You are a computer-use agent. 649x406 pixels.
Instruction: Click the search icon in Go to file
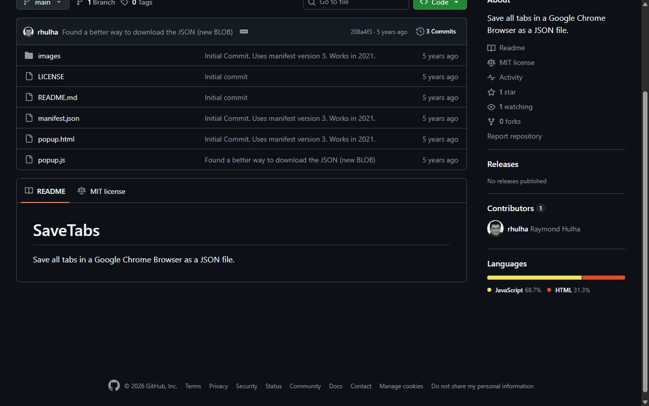click(x=312, y=3)
